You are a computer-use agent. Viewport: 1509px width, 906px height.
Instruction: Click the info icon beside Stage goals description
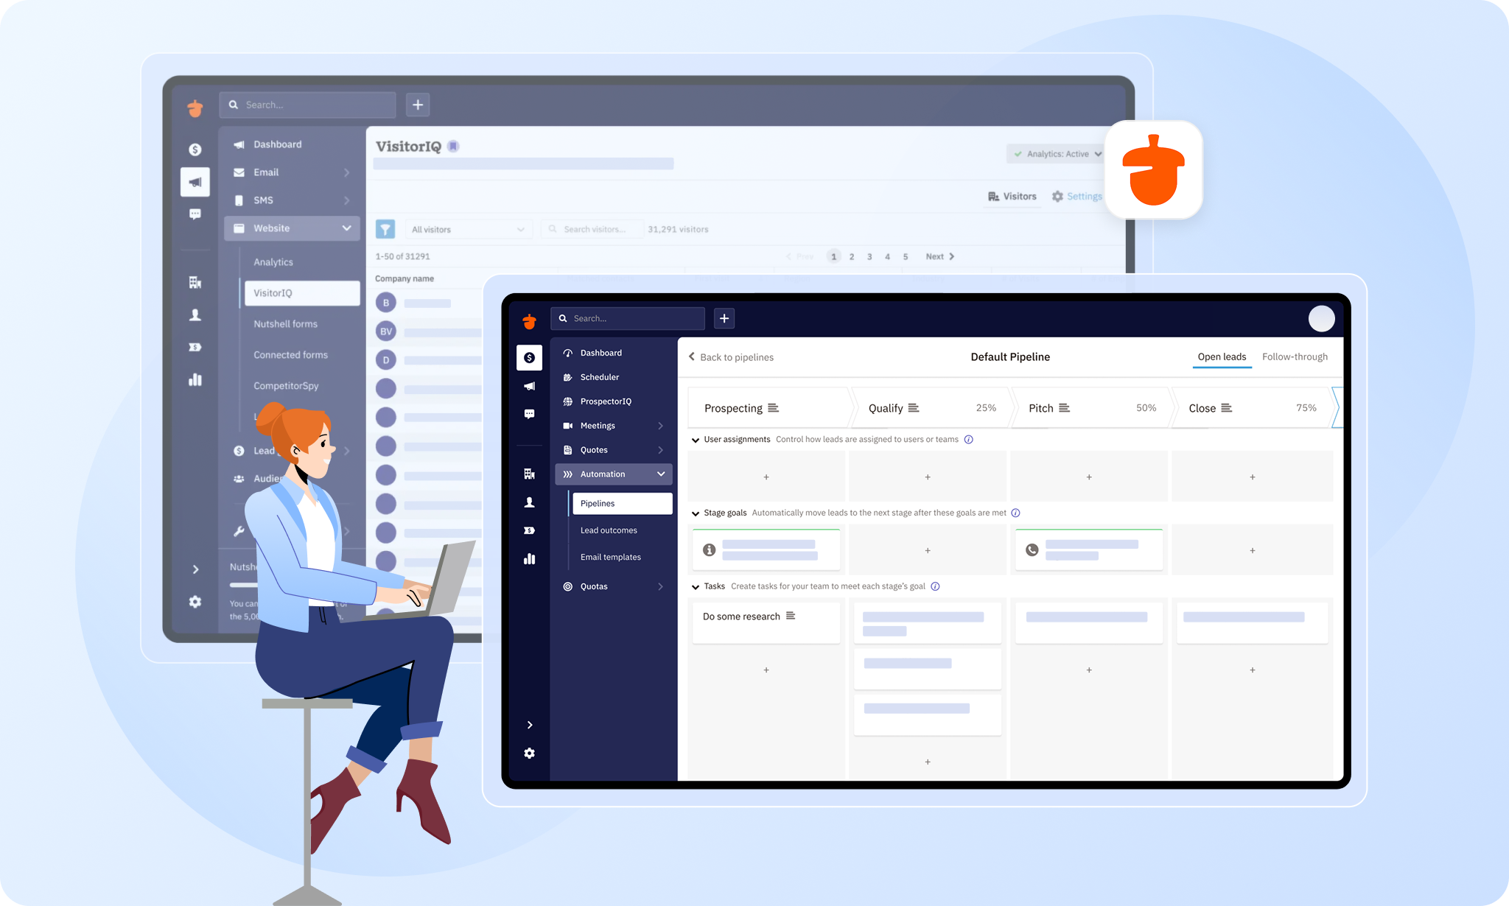pos(1015,513)
